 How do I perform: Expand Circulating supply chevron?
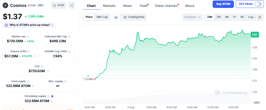point(52,101)
